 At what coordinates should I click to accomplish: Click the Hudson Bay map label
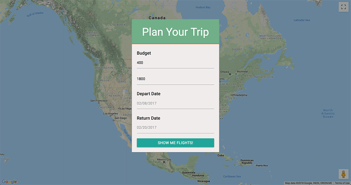203,7
